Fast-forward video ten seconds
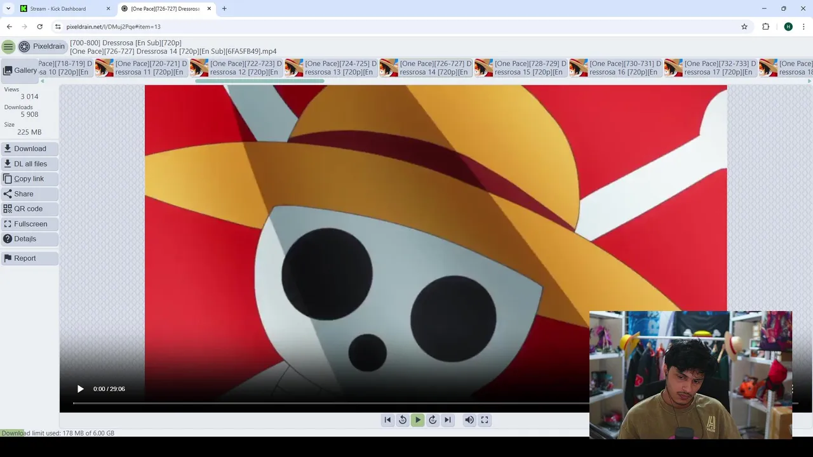The width and height of the screenshot is (813, 457). 433,420
